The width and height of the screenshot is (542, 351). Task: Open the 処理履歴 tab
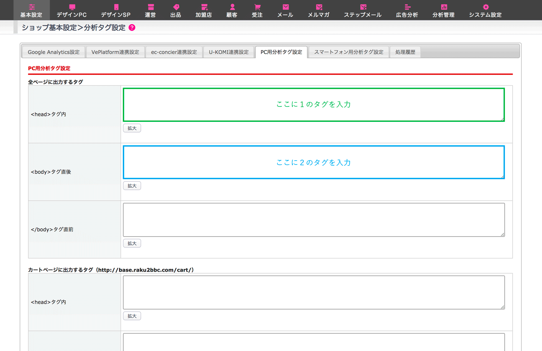[405, 52]
